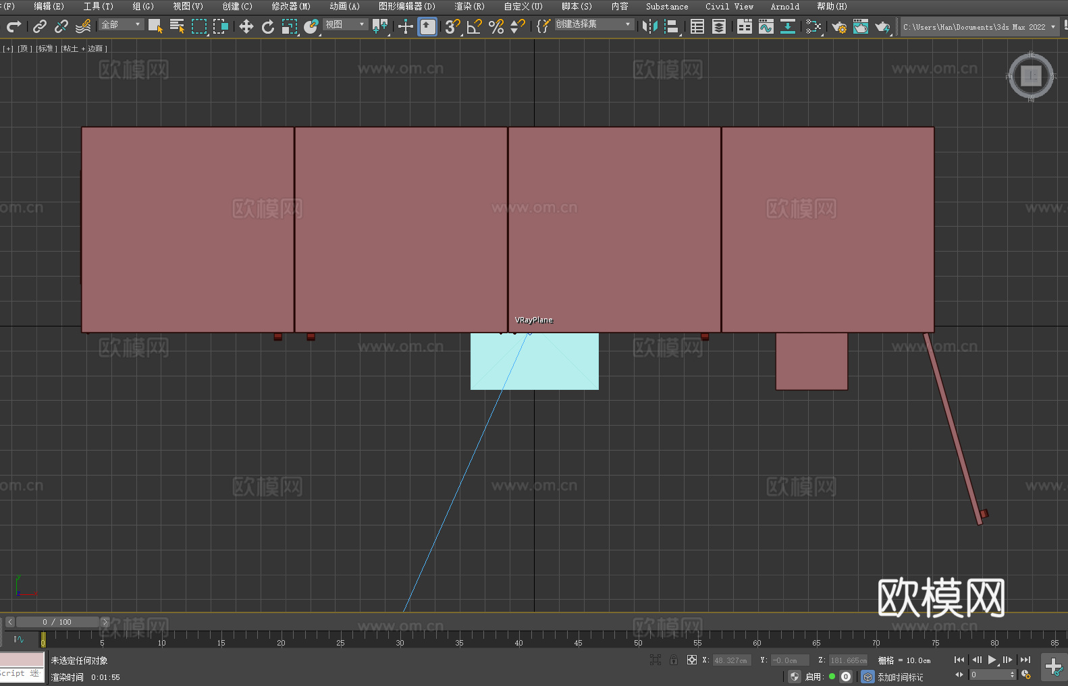Select the Bind to Space Warp tool
1068x686 pixels.
click(83, 26)
